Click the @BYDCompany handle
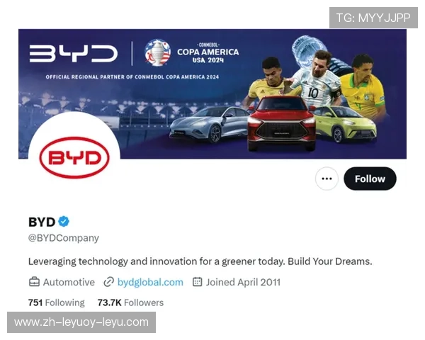Image resolution: width=425 pixels, height=340 pixels. click(64, 238)
